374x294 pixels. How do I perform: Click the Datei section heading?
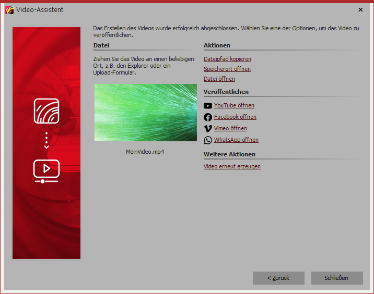click(101, 45)
